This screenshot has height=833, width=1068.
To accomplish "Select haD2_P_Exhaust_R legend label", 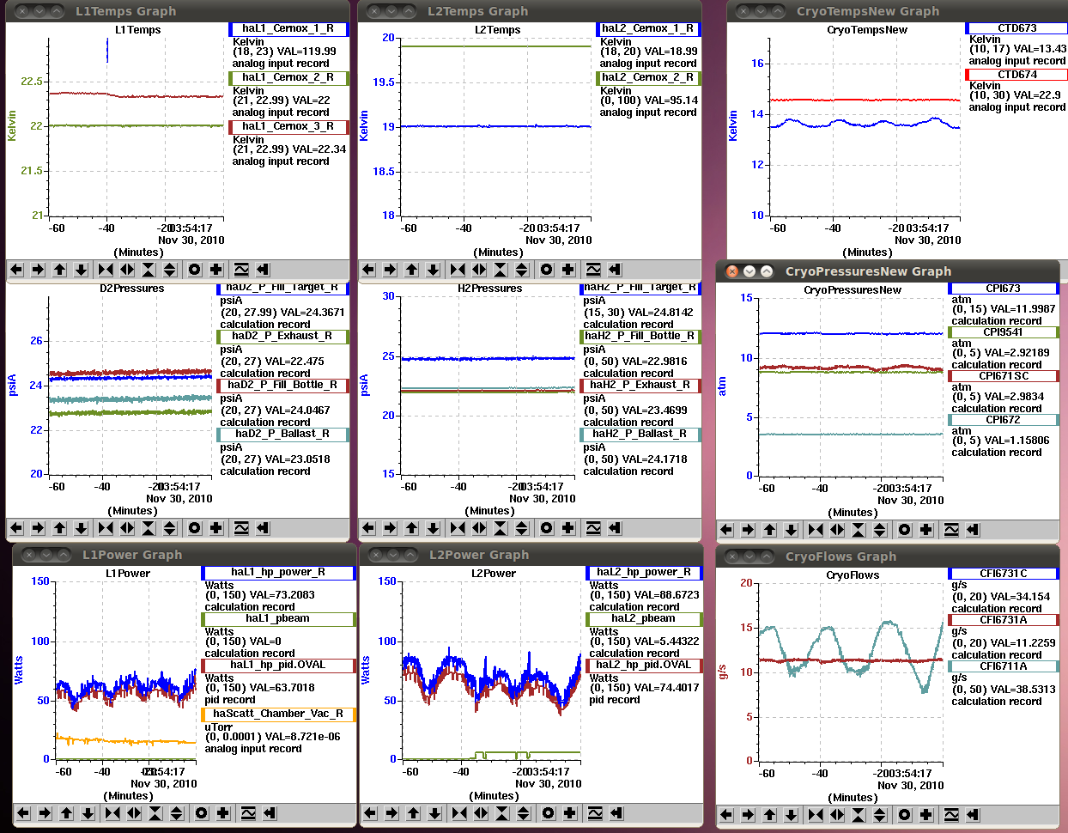I will (283, 337).
